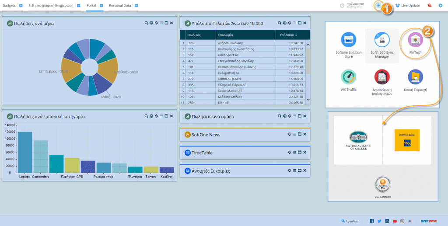Toggle eye view on Πωλήσεις ανά μήνα
Screen dimensions: 448x226
pyautogui.click(x=151, y=23)
